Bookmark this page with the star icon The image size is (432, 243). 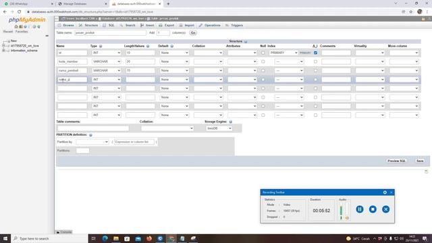click(x=411, y=12)
